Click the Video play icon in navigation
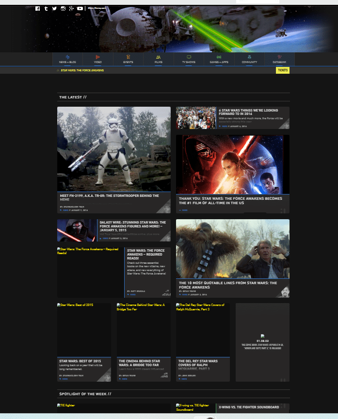Viewport: 338px width, 419px height. tap(98, 57)
